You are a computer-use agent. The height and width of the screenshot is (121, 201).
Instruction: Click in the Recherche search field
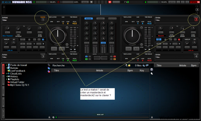[x=95, y=66]
